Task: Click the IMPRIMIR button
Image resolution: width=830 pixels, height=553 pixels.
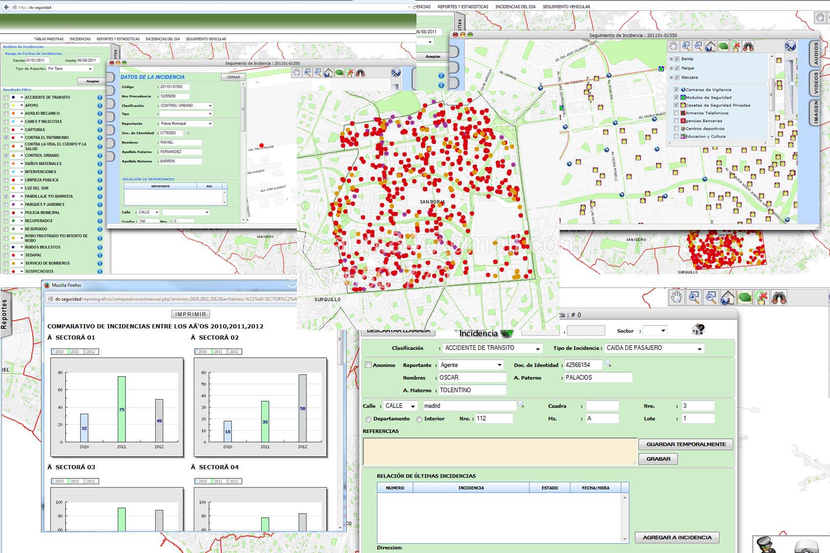Action: click(x=191, y=314)
